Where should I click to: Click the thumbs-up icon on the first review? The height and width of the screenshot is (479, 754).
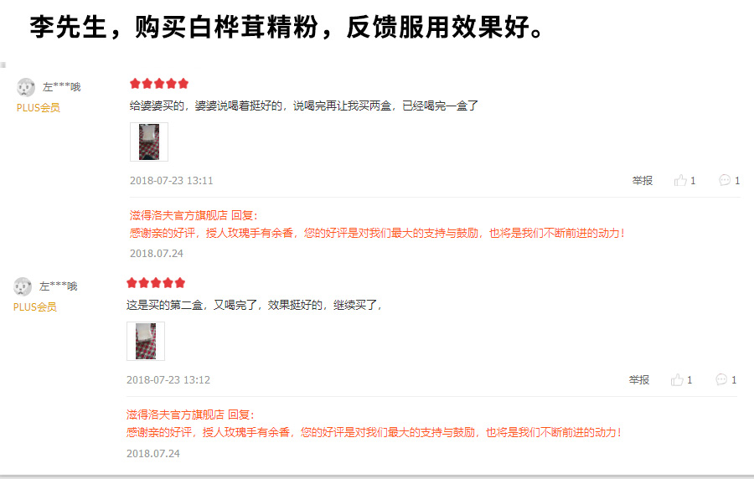click(680, 180)
